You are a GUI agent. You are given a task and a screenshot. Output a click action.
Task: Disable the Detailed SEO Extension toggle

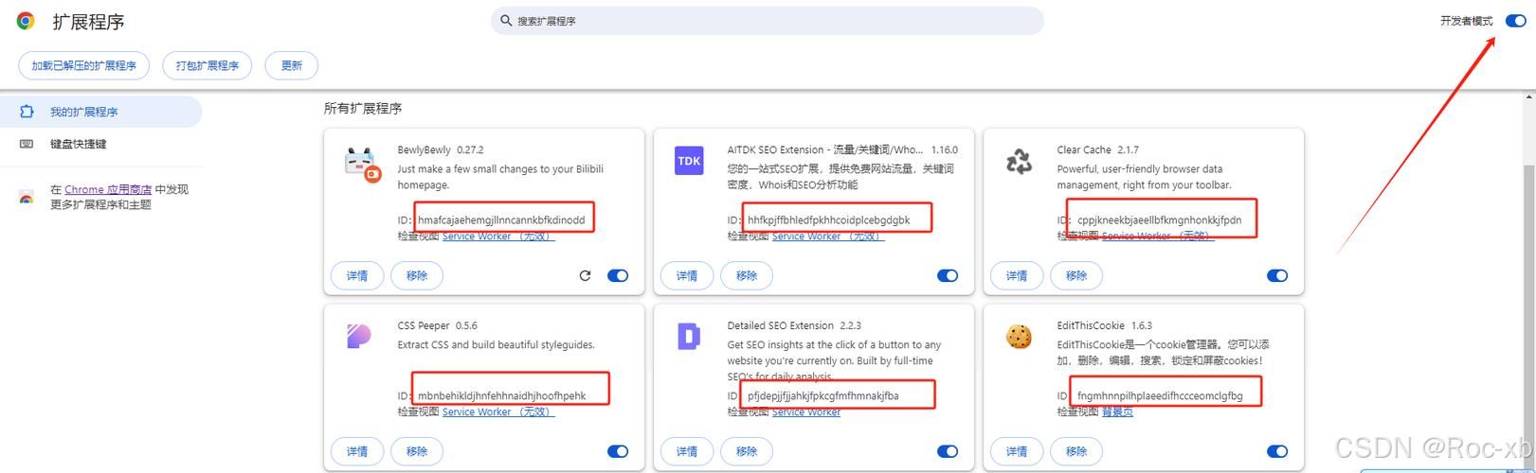[x=948, y=451]
